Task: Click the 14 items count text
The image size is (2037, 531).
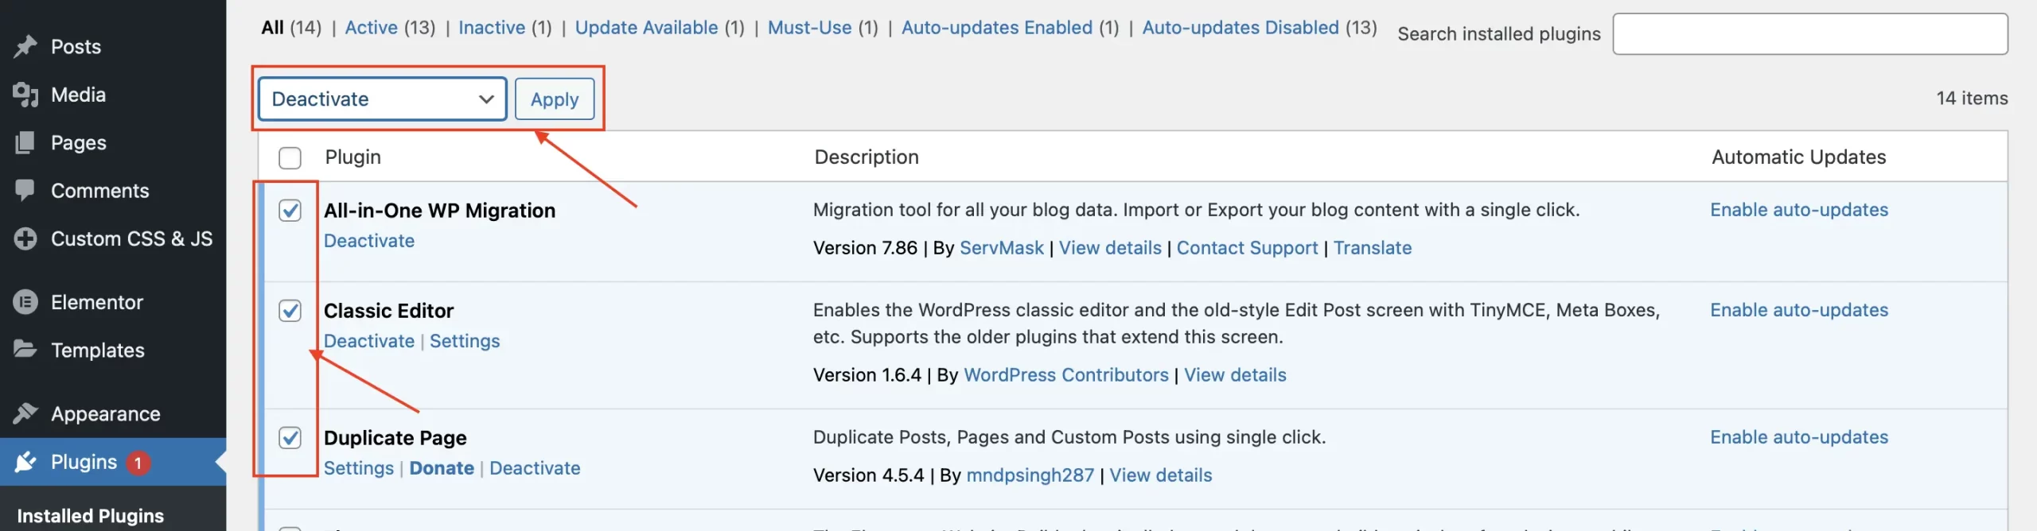Action: point(1972,99)
